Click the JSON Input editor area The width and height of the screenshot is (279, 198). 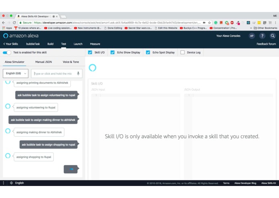pyautogui.click(x=136, y=137)
